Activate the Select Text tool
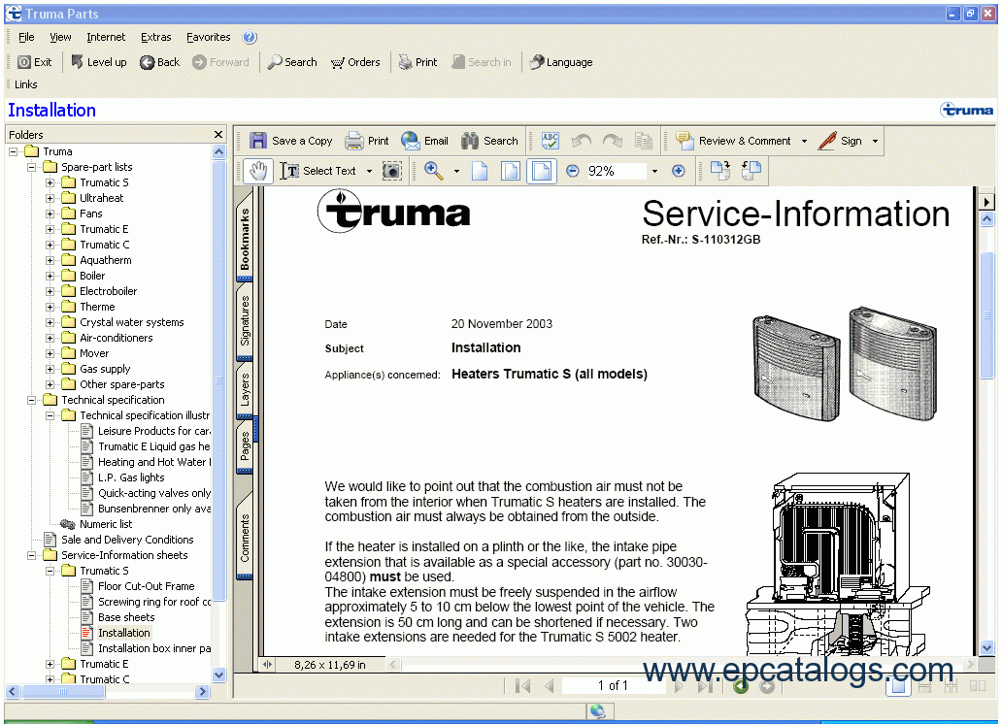 tap(317, 171)
